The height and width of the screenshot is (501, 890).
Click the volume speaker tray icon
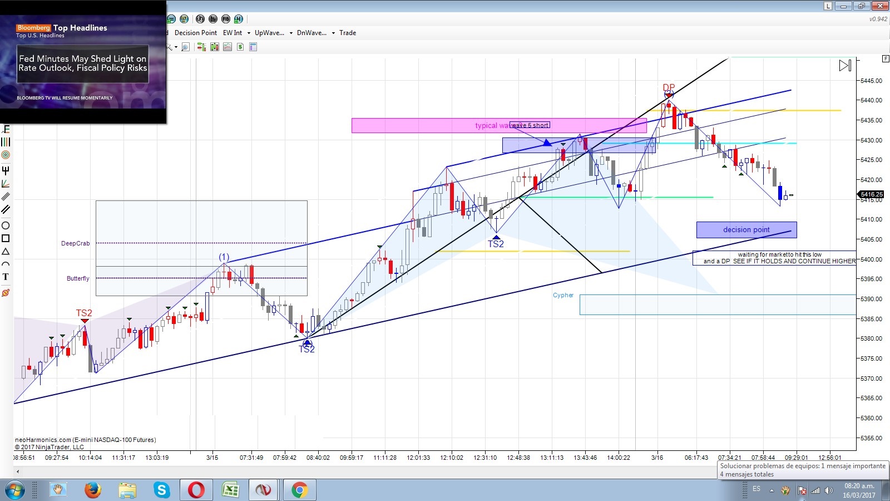pyautogui.click(x=829, y=490)
